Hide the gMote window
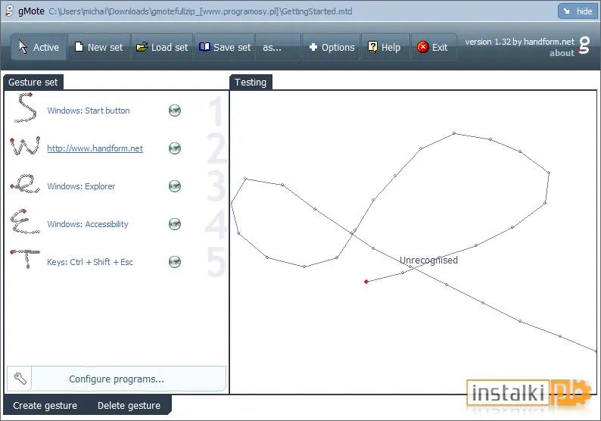Screen dimensions: 601x421 (578, 11)
